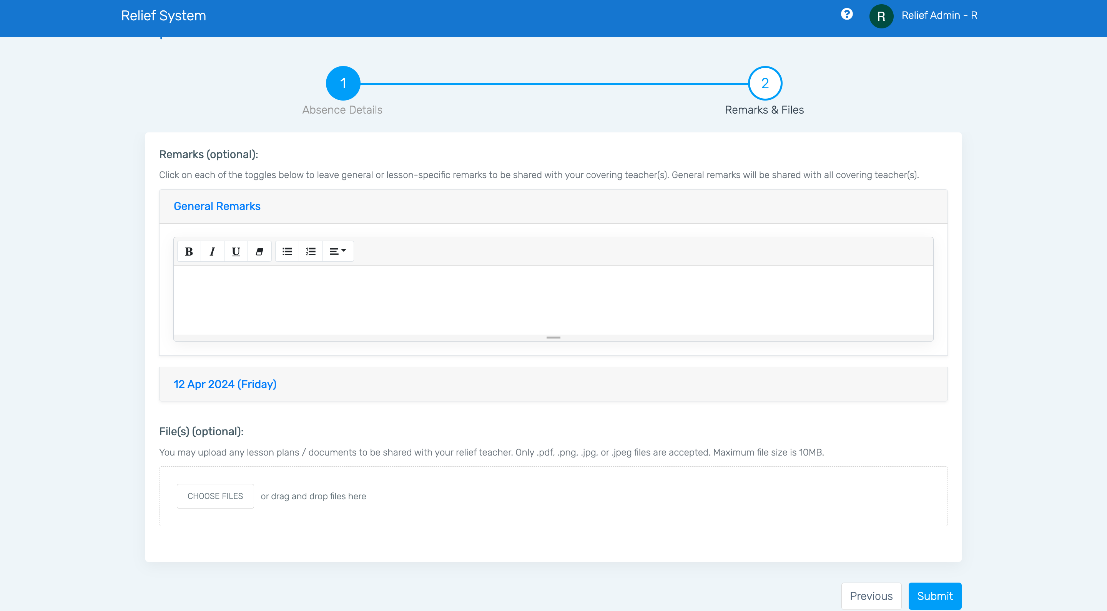Click the Bold formatting icon
This screenshot has width=1107, height=611.
click(189, 251)
